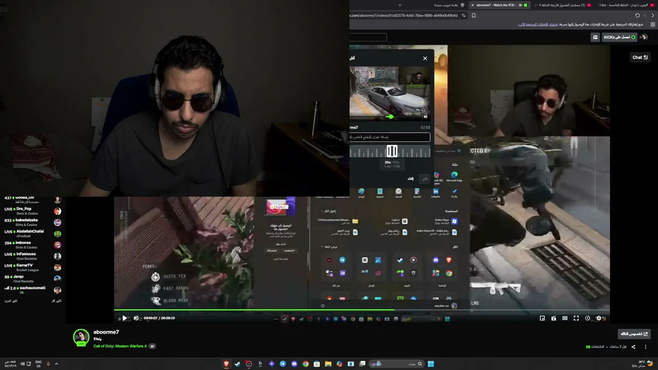Switch to the new tab with shield icon
The width and height of the screenshot is (658, 370).
tap(448, 5)
